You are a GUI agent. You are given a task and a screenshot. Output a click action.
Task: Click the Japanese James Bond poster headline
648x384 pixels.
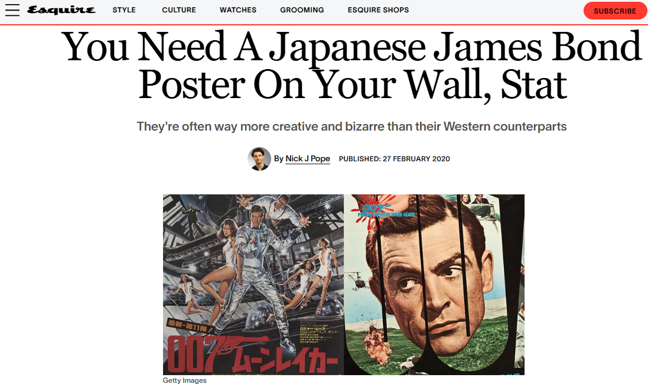coord(351,66)
